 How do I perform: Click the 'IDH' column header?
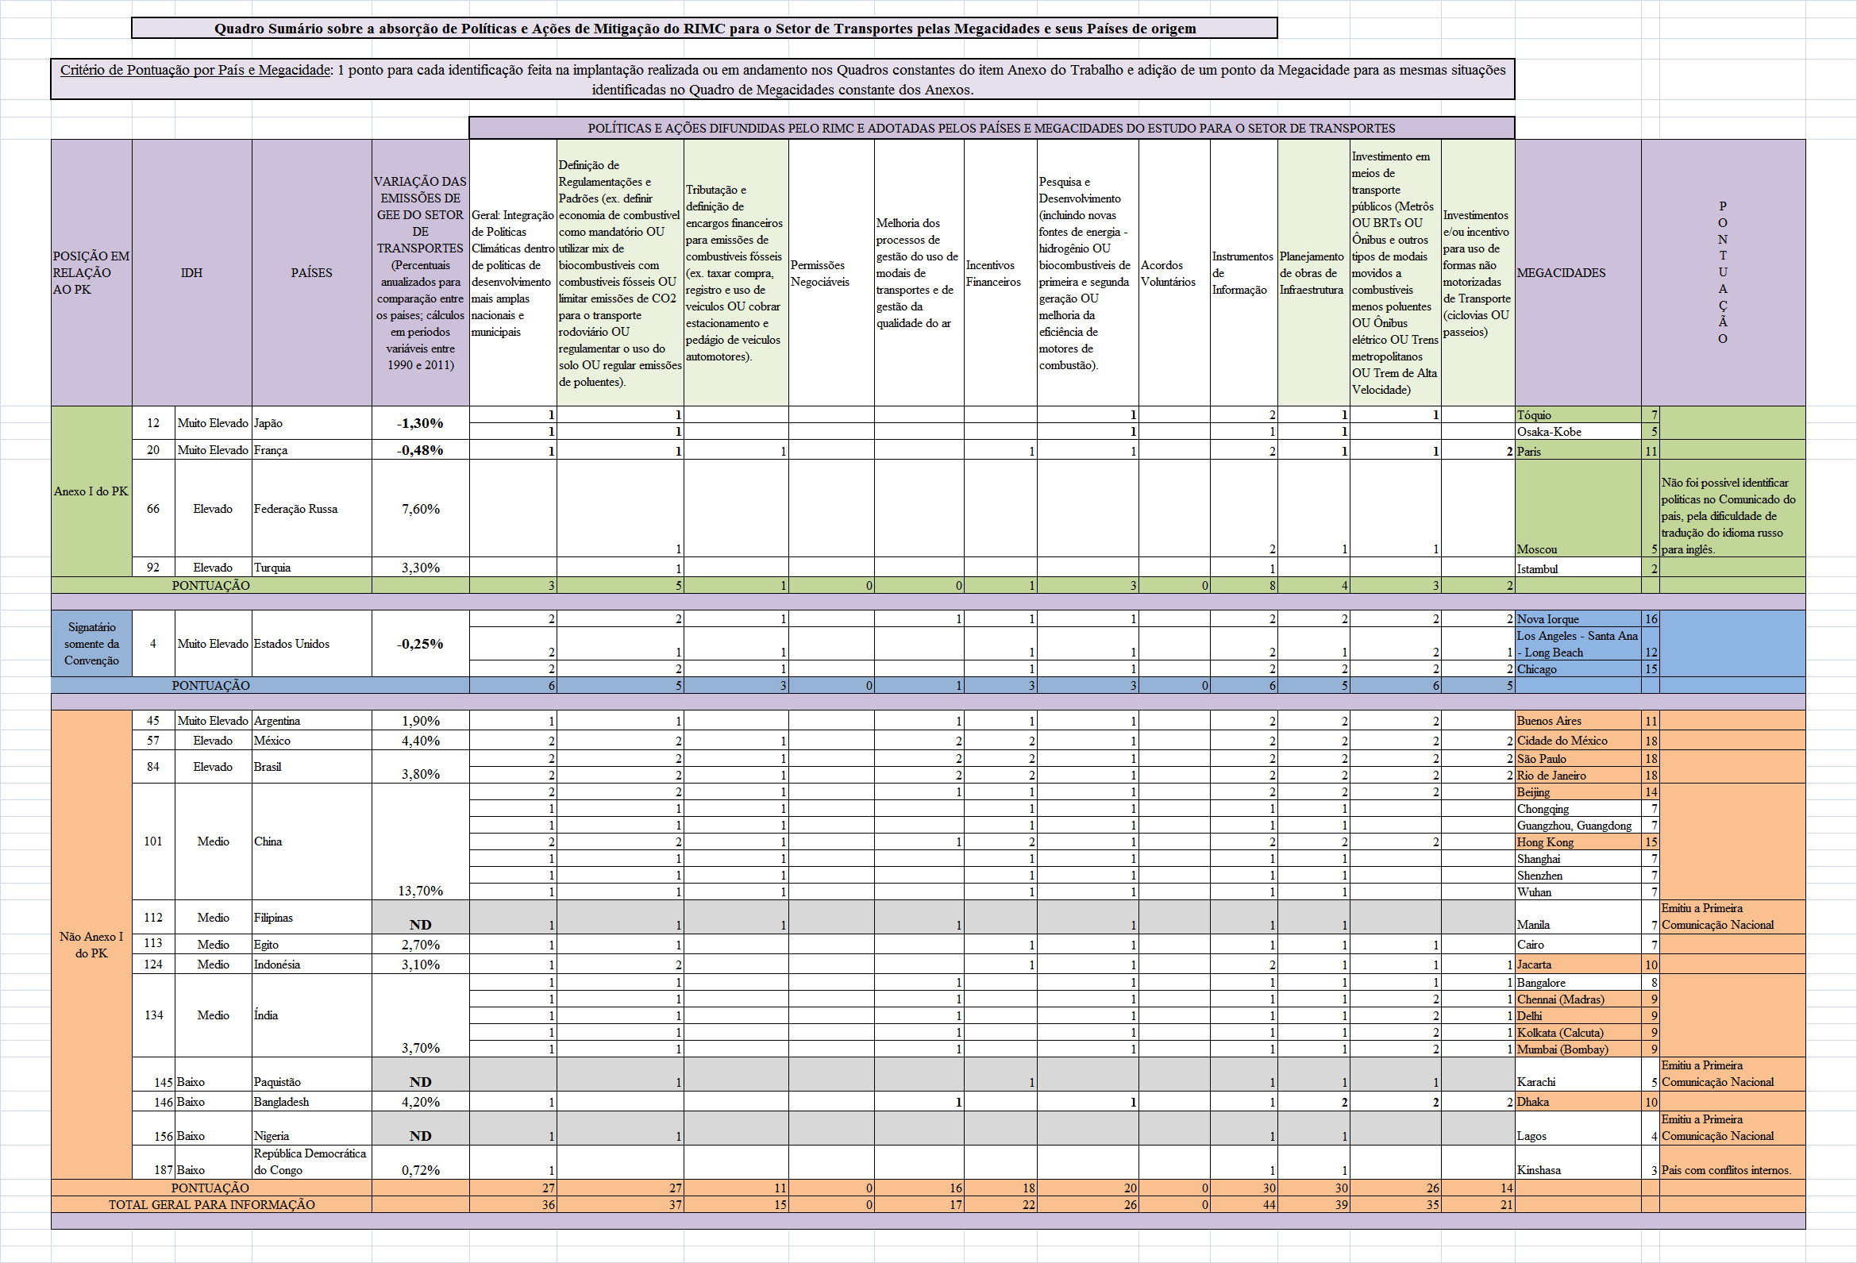coord(192,272)
